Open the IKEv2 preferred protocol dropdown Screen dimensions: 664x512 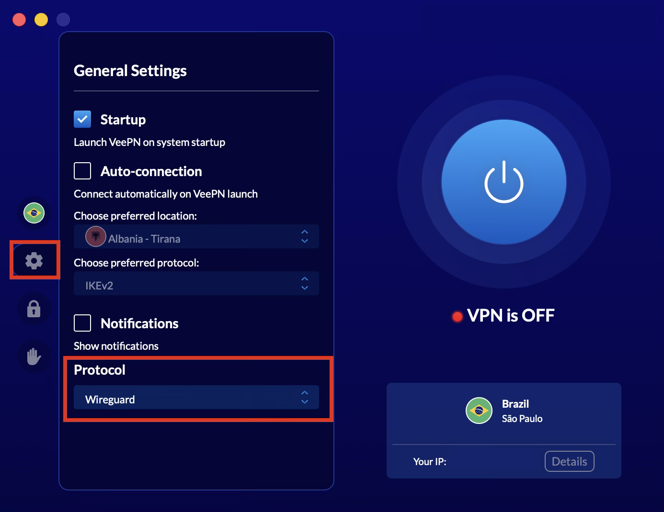[196, 284]
